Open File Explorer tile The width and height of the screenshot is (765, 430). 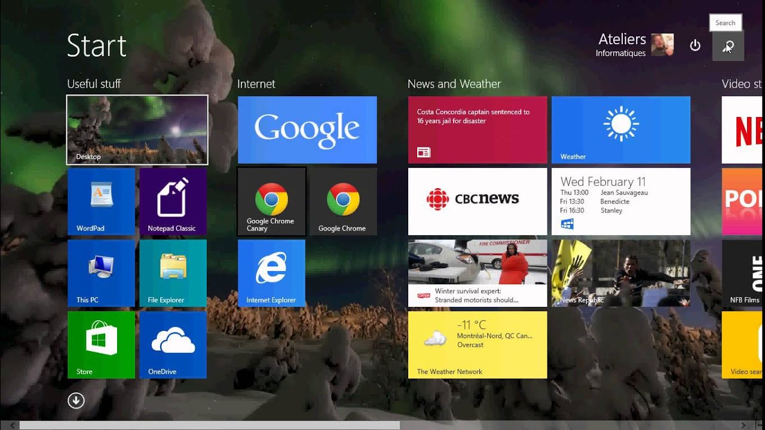[x=173, y=273]
